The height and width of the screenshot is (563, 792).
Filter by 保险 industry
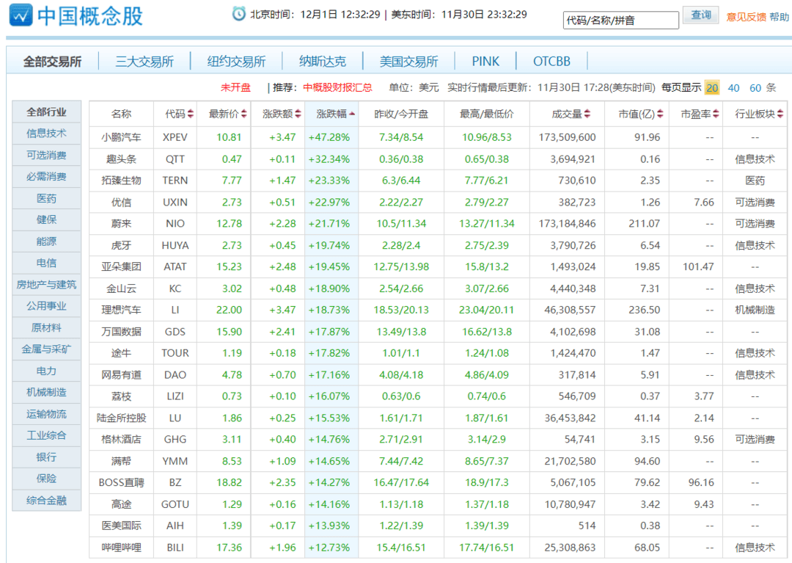46,479
